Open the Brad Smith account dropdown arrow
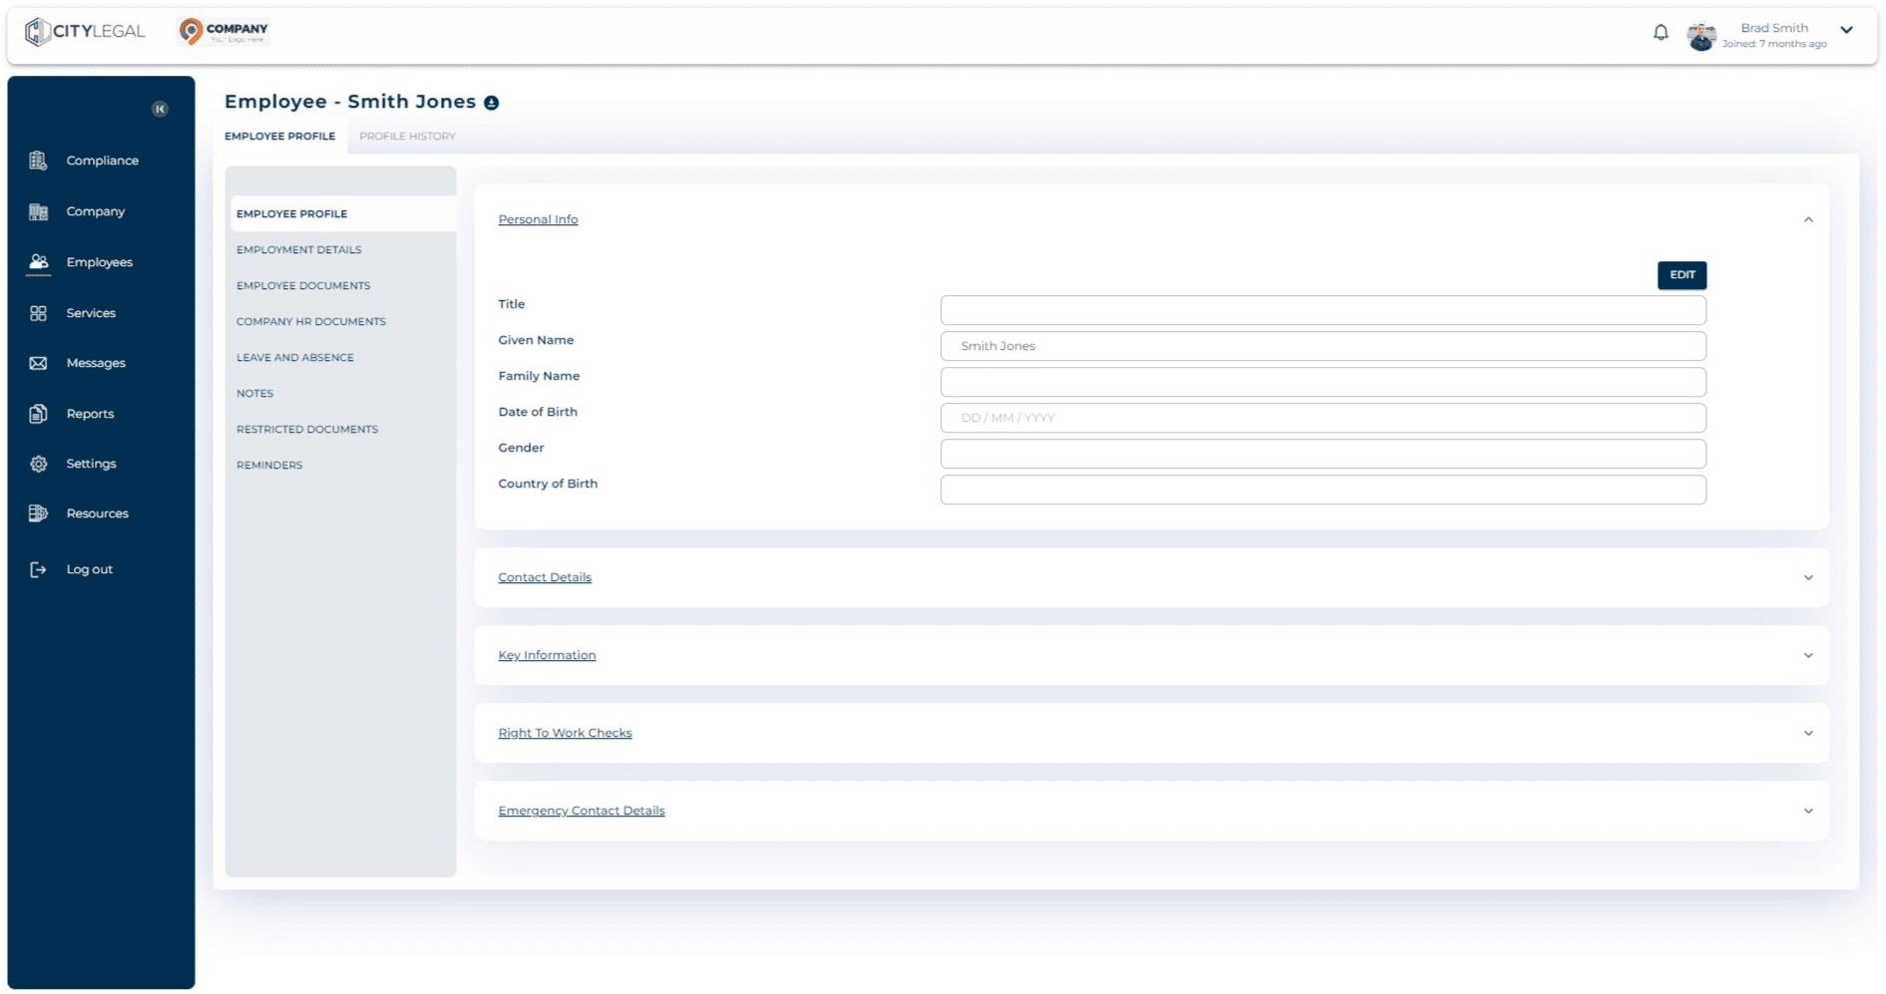The image size is (1886, 994). click(1847, 30)
